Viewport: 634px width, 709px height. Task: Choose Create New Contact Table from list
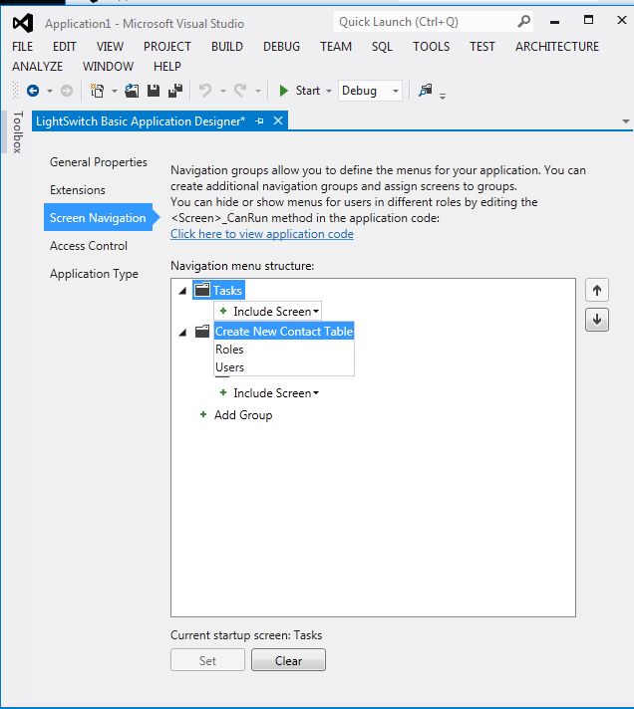tap(284, 331)
